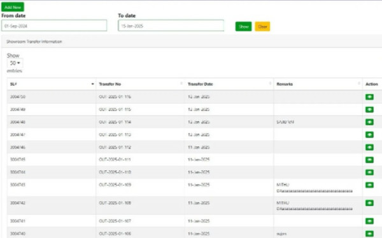This screenshot has width=382, height=238.
Task: Click transfer date in row OUT-2025-01-106
Action: pyautogui.click(x=199, y=234)
